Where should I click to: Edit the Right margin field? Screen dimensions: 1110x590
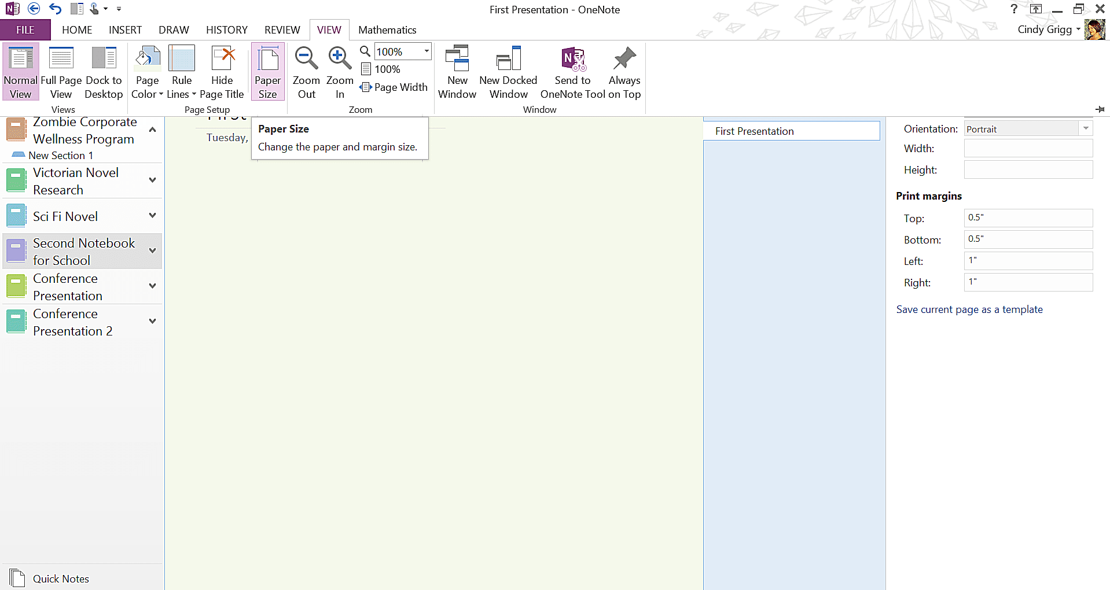click(x=1028, y=282)
